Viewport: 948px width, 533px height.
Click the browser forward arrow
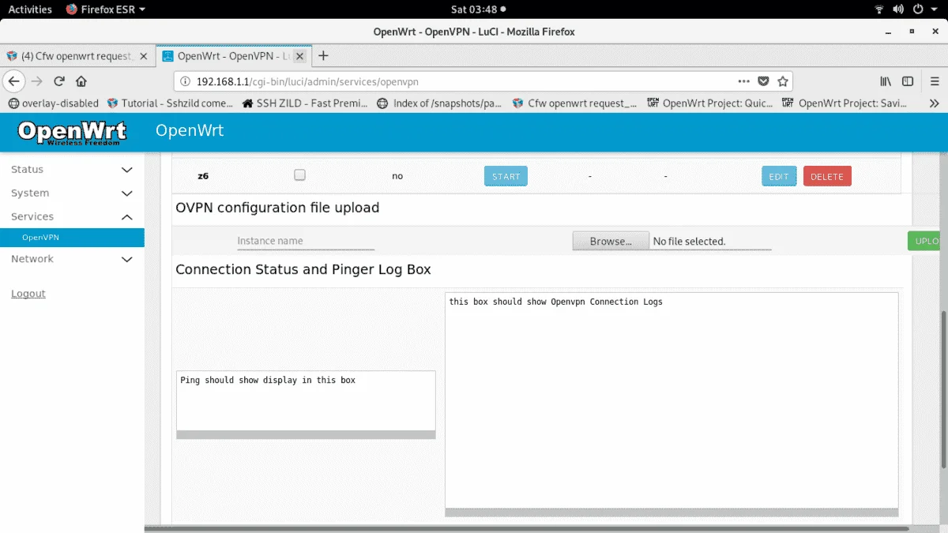click(36, 81)
